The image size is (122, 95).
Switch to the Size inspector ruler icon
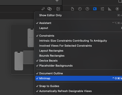[110, 9]
